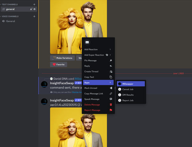Image resolution: width=192 pixels, height=147 pixels.
Task: Select DM Results in Apps submenu
Action: 131,95
